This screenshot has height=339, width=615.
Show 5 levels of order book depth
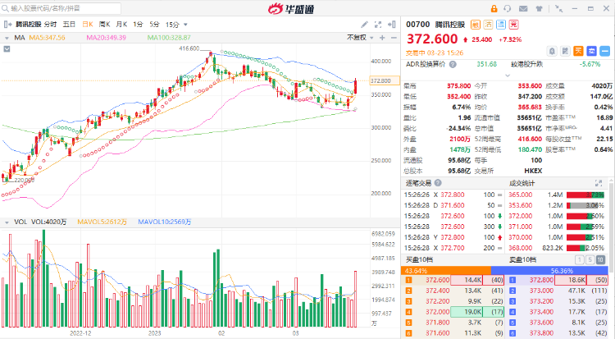[x=590, y=260]
